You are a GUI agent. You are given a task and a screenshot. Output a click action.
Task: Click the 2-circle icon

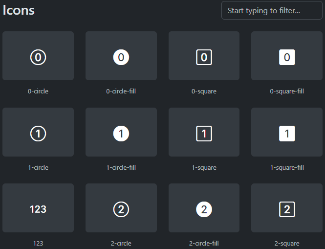tap(121, 208)
